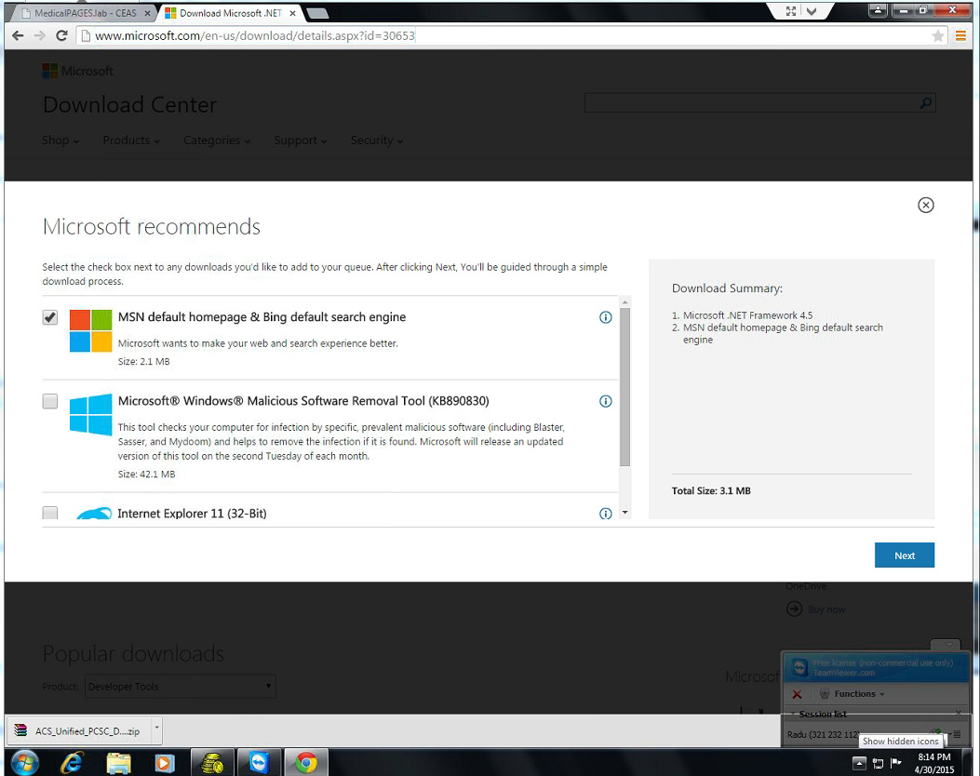Launch Internet Explorer from taskbar
980x776 pixels.
72,763
